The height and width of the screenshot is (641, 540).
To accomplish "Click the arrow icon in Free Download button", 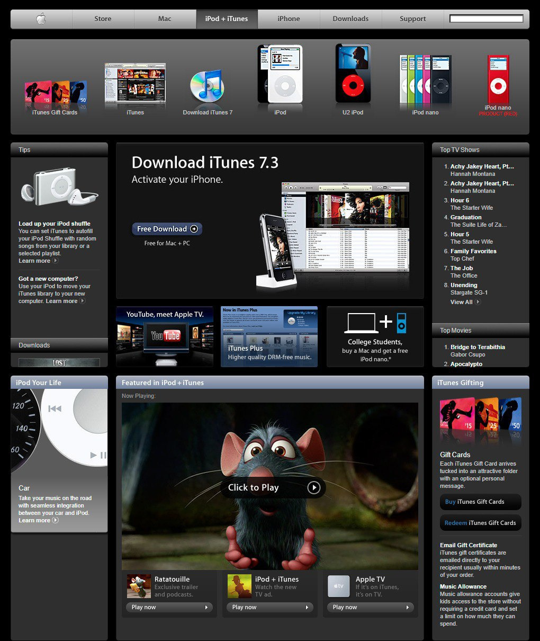I will (194, 229).
